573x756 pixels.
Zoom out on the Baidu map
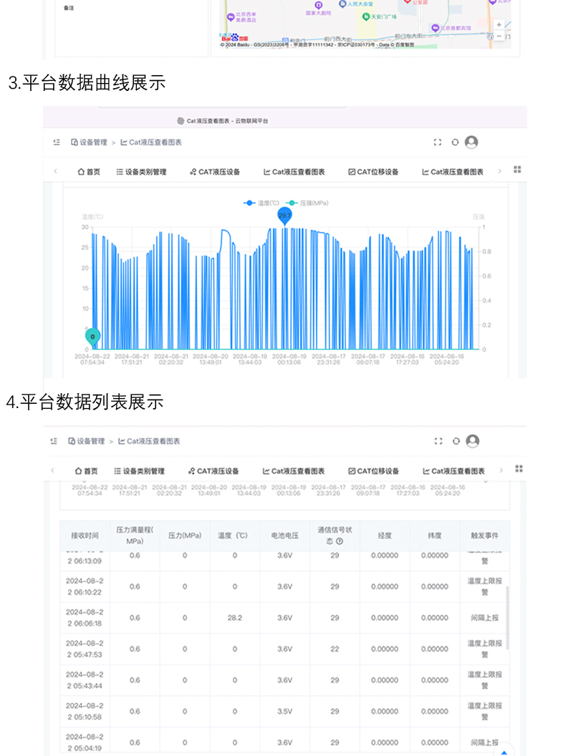tap(499, 35)
